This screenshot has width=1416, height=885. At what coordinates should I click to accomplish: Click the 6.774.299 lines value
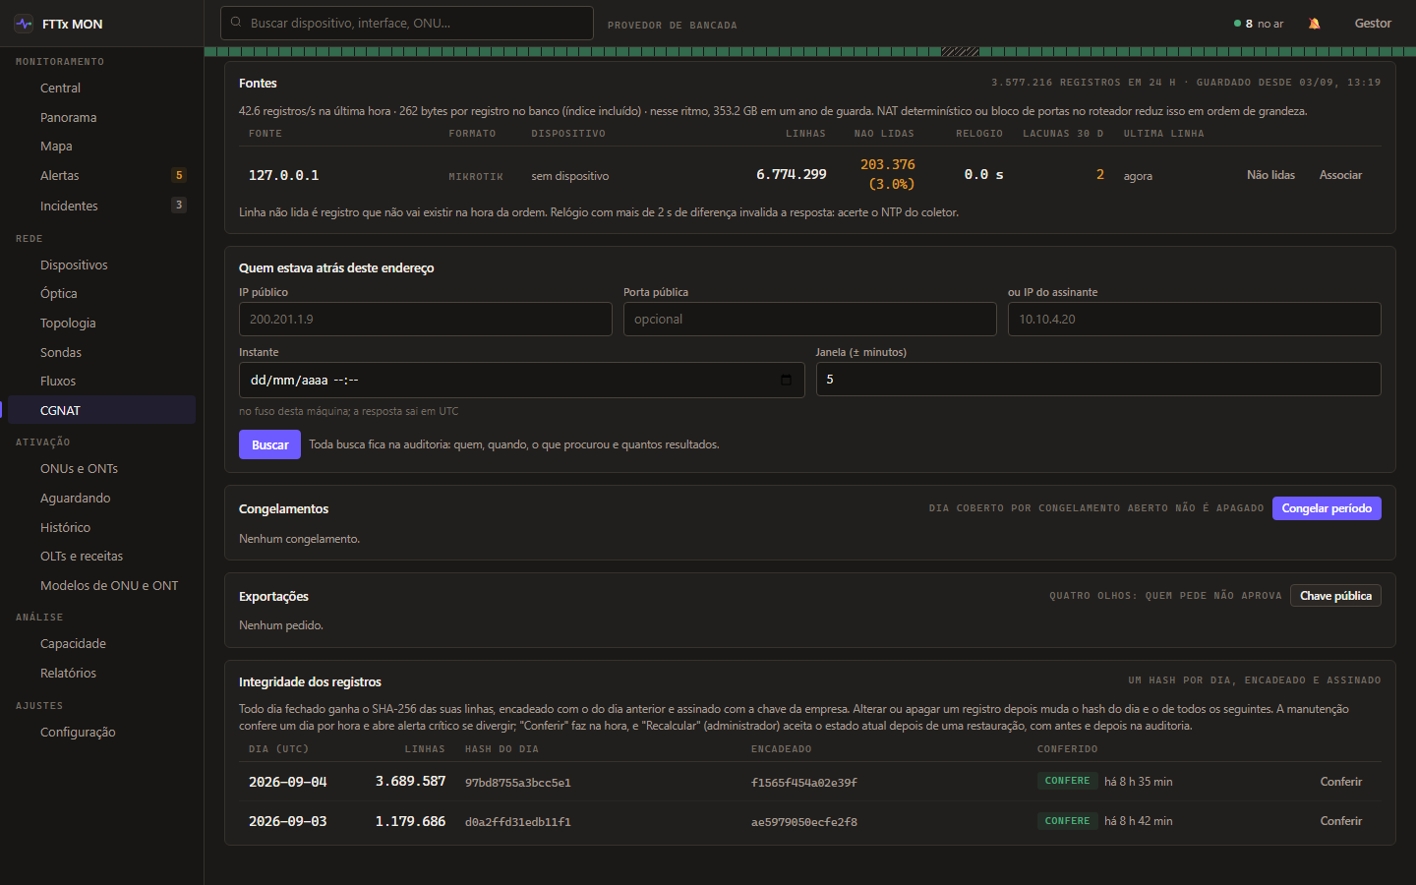coord(792,174)
